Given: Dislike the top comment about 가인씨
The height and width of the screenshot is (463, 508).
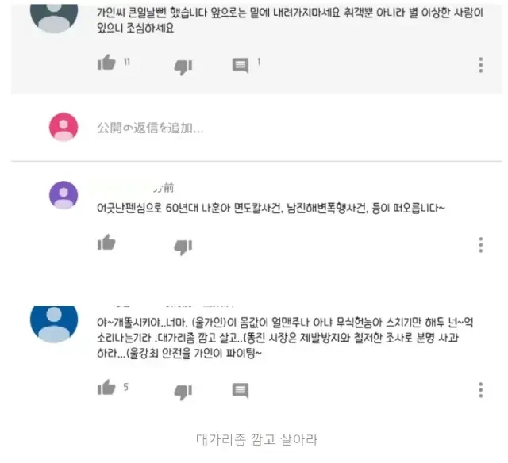Looking at the screenshot, I should 183,67.
